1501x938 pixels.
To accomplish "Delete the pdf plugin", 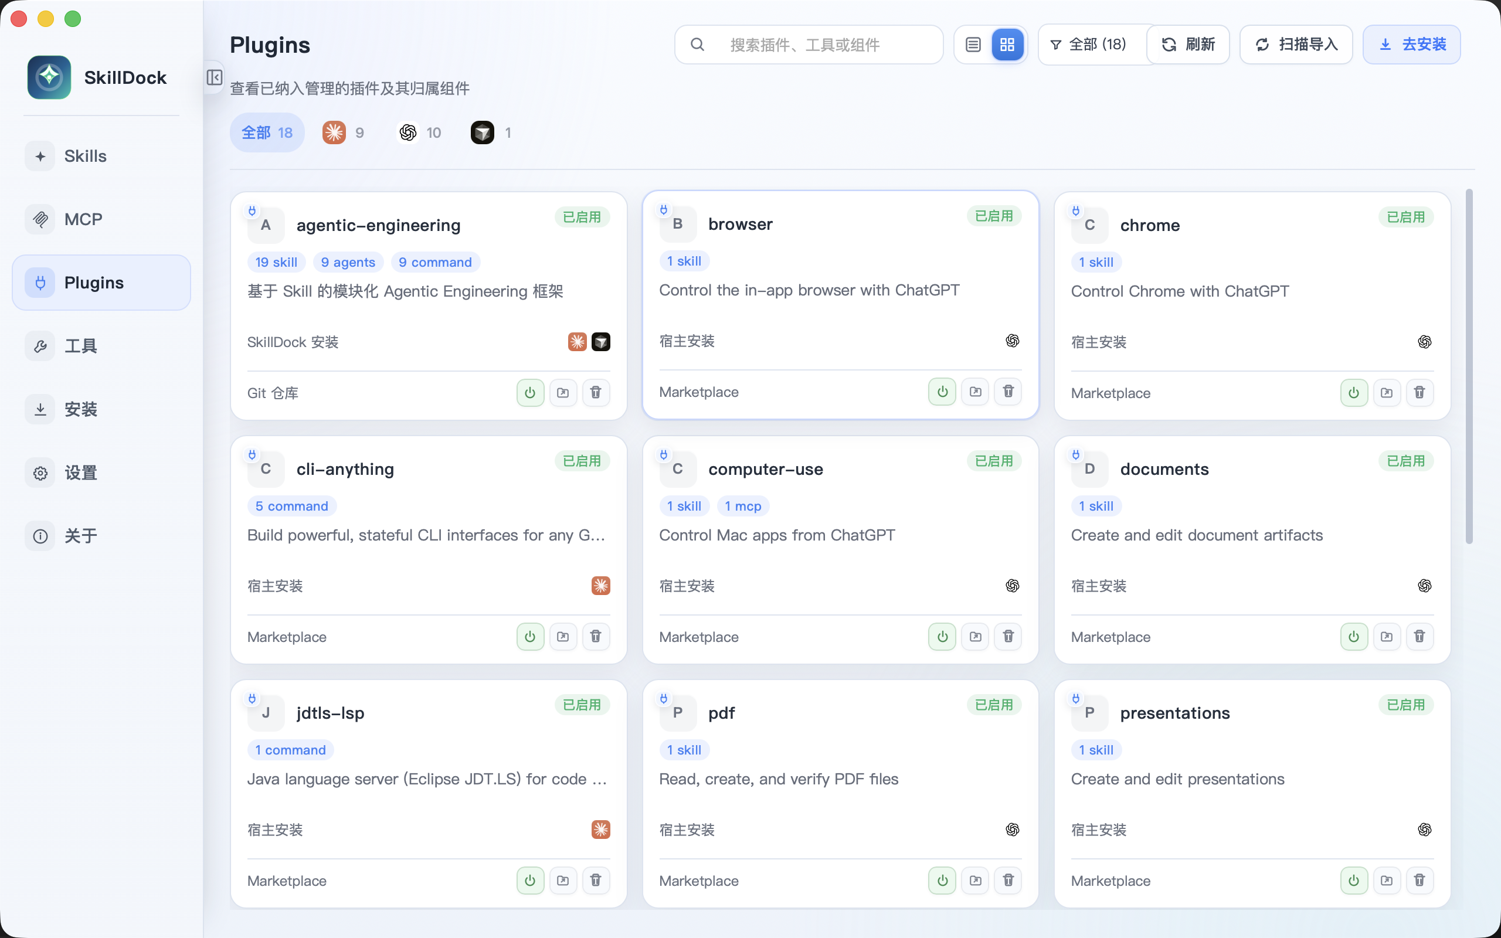I will pos(1008,881).
